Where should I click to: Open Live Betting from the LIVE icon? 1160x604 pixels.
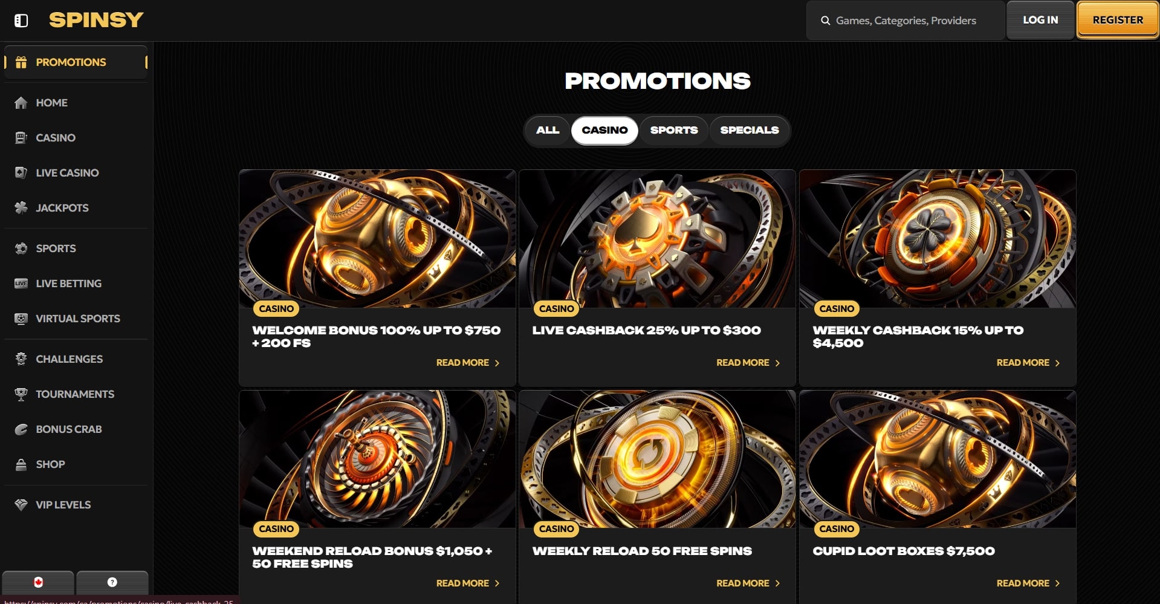click(21, 283)
